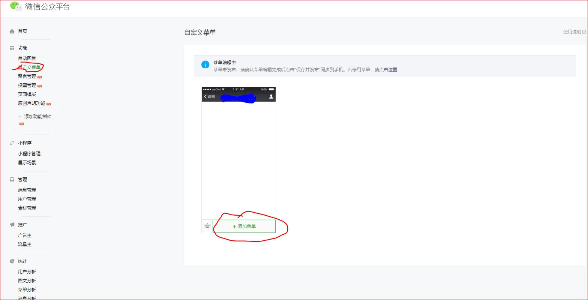Screen dimensions: 588x300
Task: Click the WeChat logo in the header
Action: [16, 6]
